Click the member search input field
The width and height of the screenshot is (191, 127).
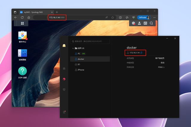91,42
